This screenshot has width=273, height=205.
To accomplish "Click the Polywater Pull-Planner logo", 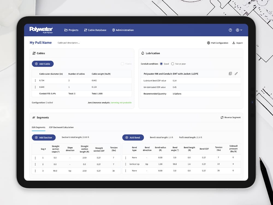I will tap(41, 30).
